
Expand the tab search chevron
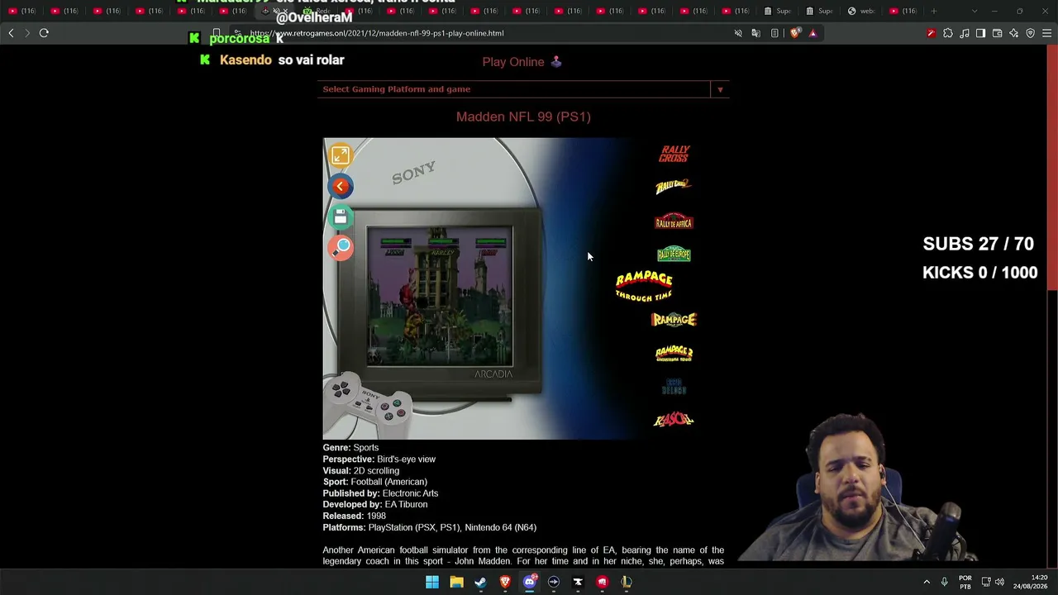pyautogui.click(x=975, y=11)
